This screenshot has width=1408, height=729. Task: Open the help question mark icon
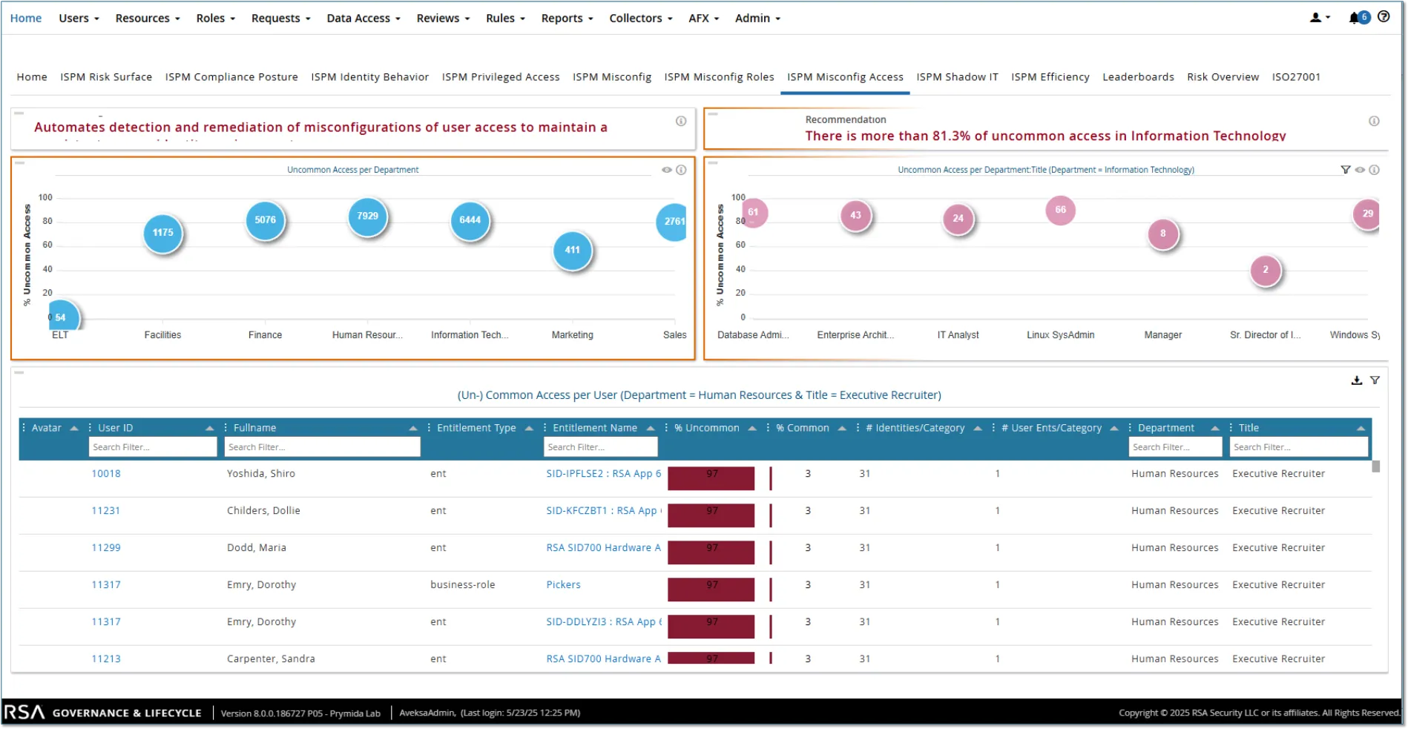click(1384, 17)
